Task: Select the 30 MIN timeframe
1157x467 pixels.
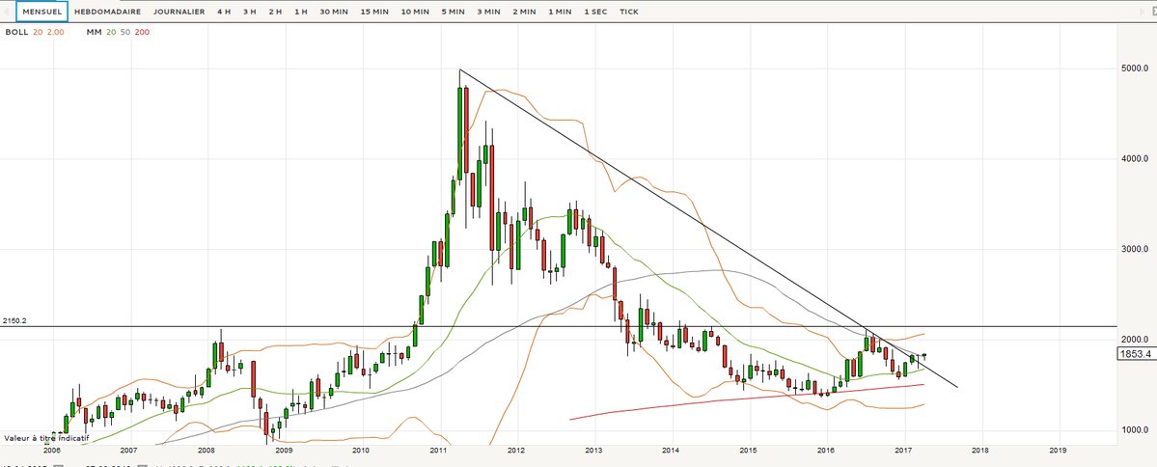Action: tap(334, 12)
